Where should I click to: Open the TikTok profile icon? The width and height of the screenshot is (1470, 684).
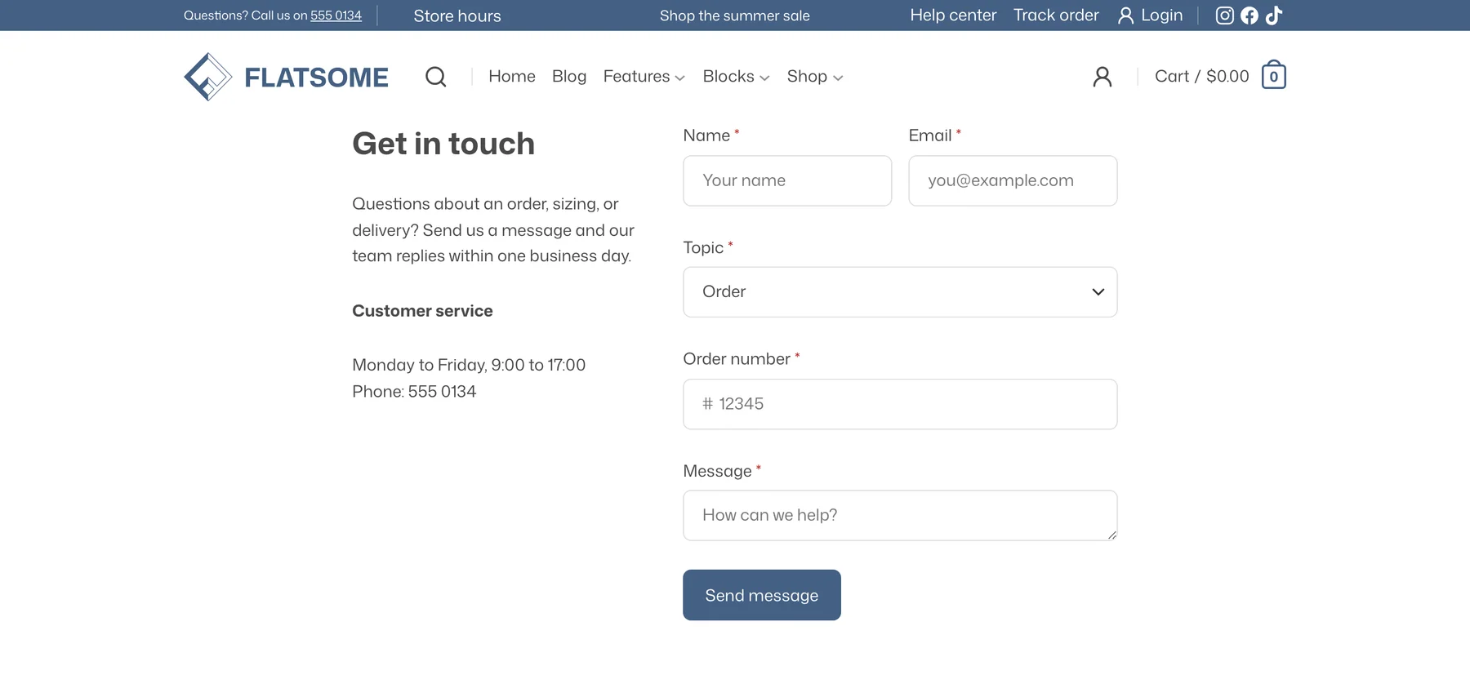(1274, 16)
